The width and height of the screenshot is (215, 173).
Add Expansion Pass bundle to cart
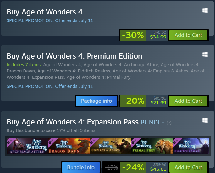click(188, 167)
